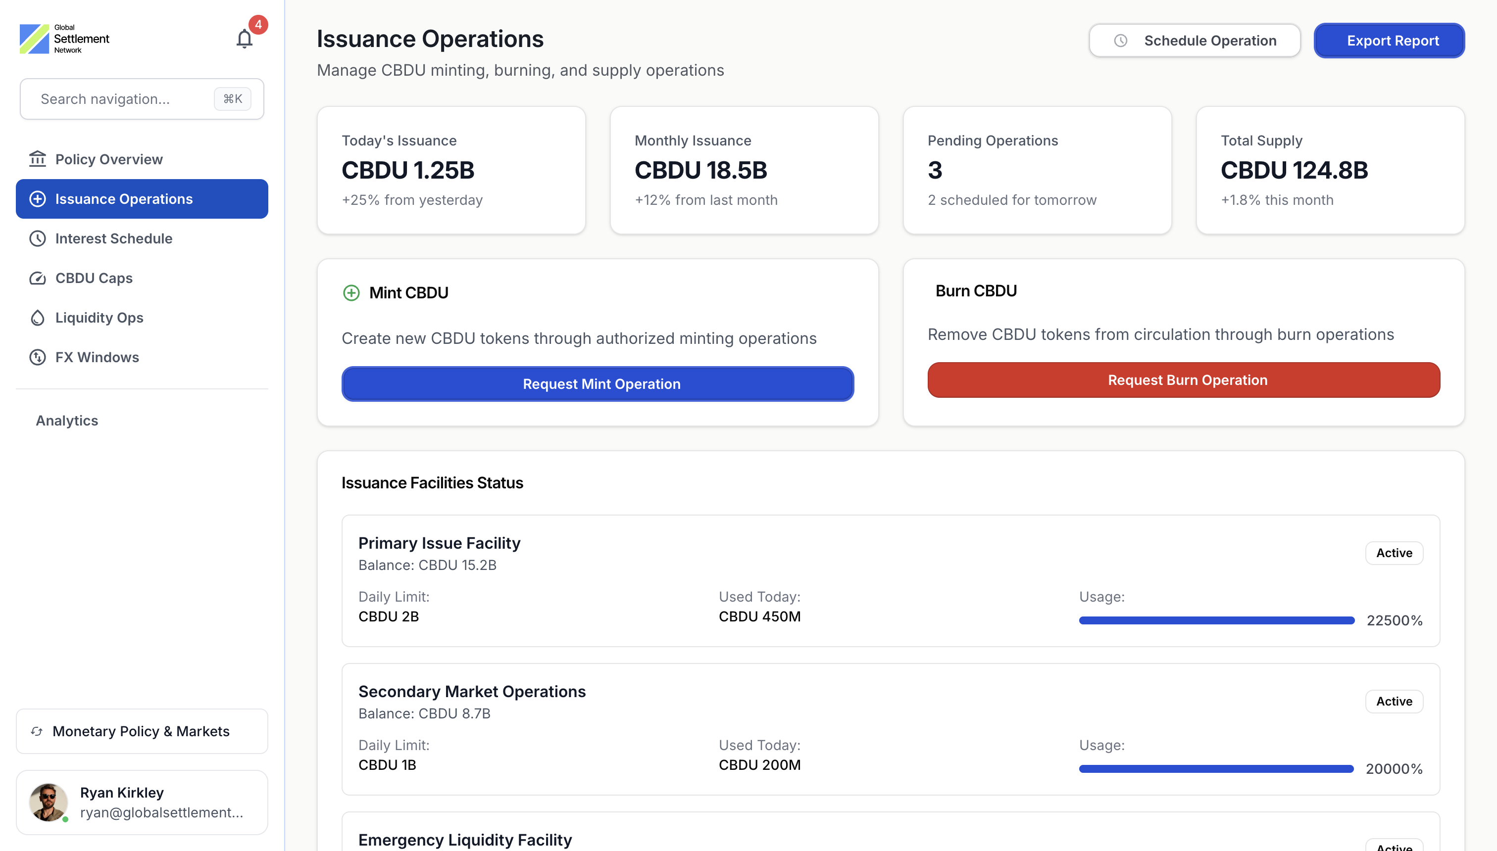The height and width of the screenshot is (851, 1497).
Task: Click the Global Settlement Network logo
Action: [64, 39]
